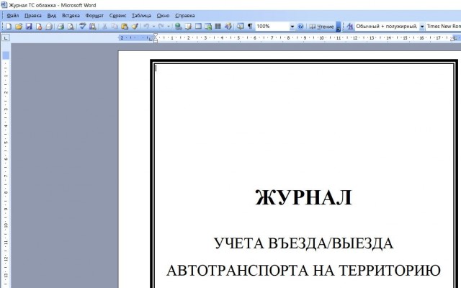Save the document with the floppy disk icon

pyautogui.click(x=29, y=27)
